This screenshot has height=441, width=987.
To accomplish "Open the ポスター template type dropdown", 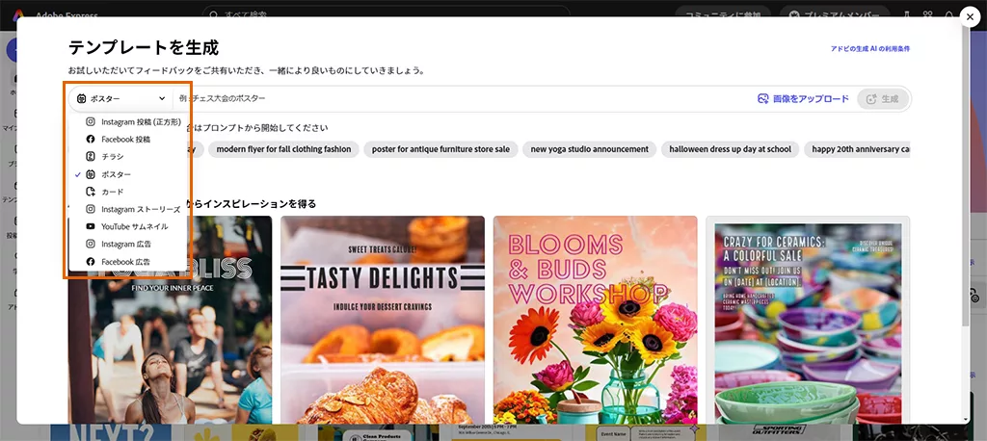I will [120, 99].
